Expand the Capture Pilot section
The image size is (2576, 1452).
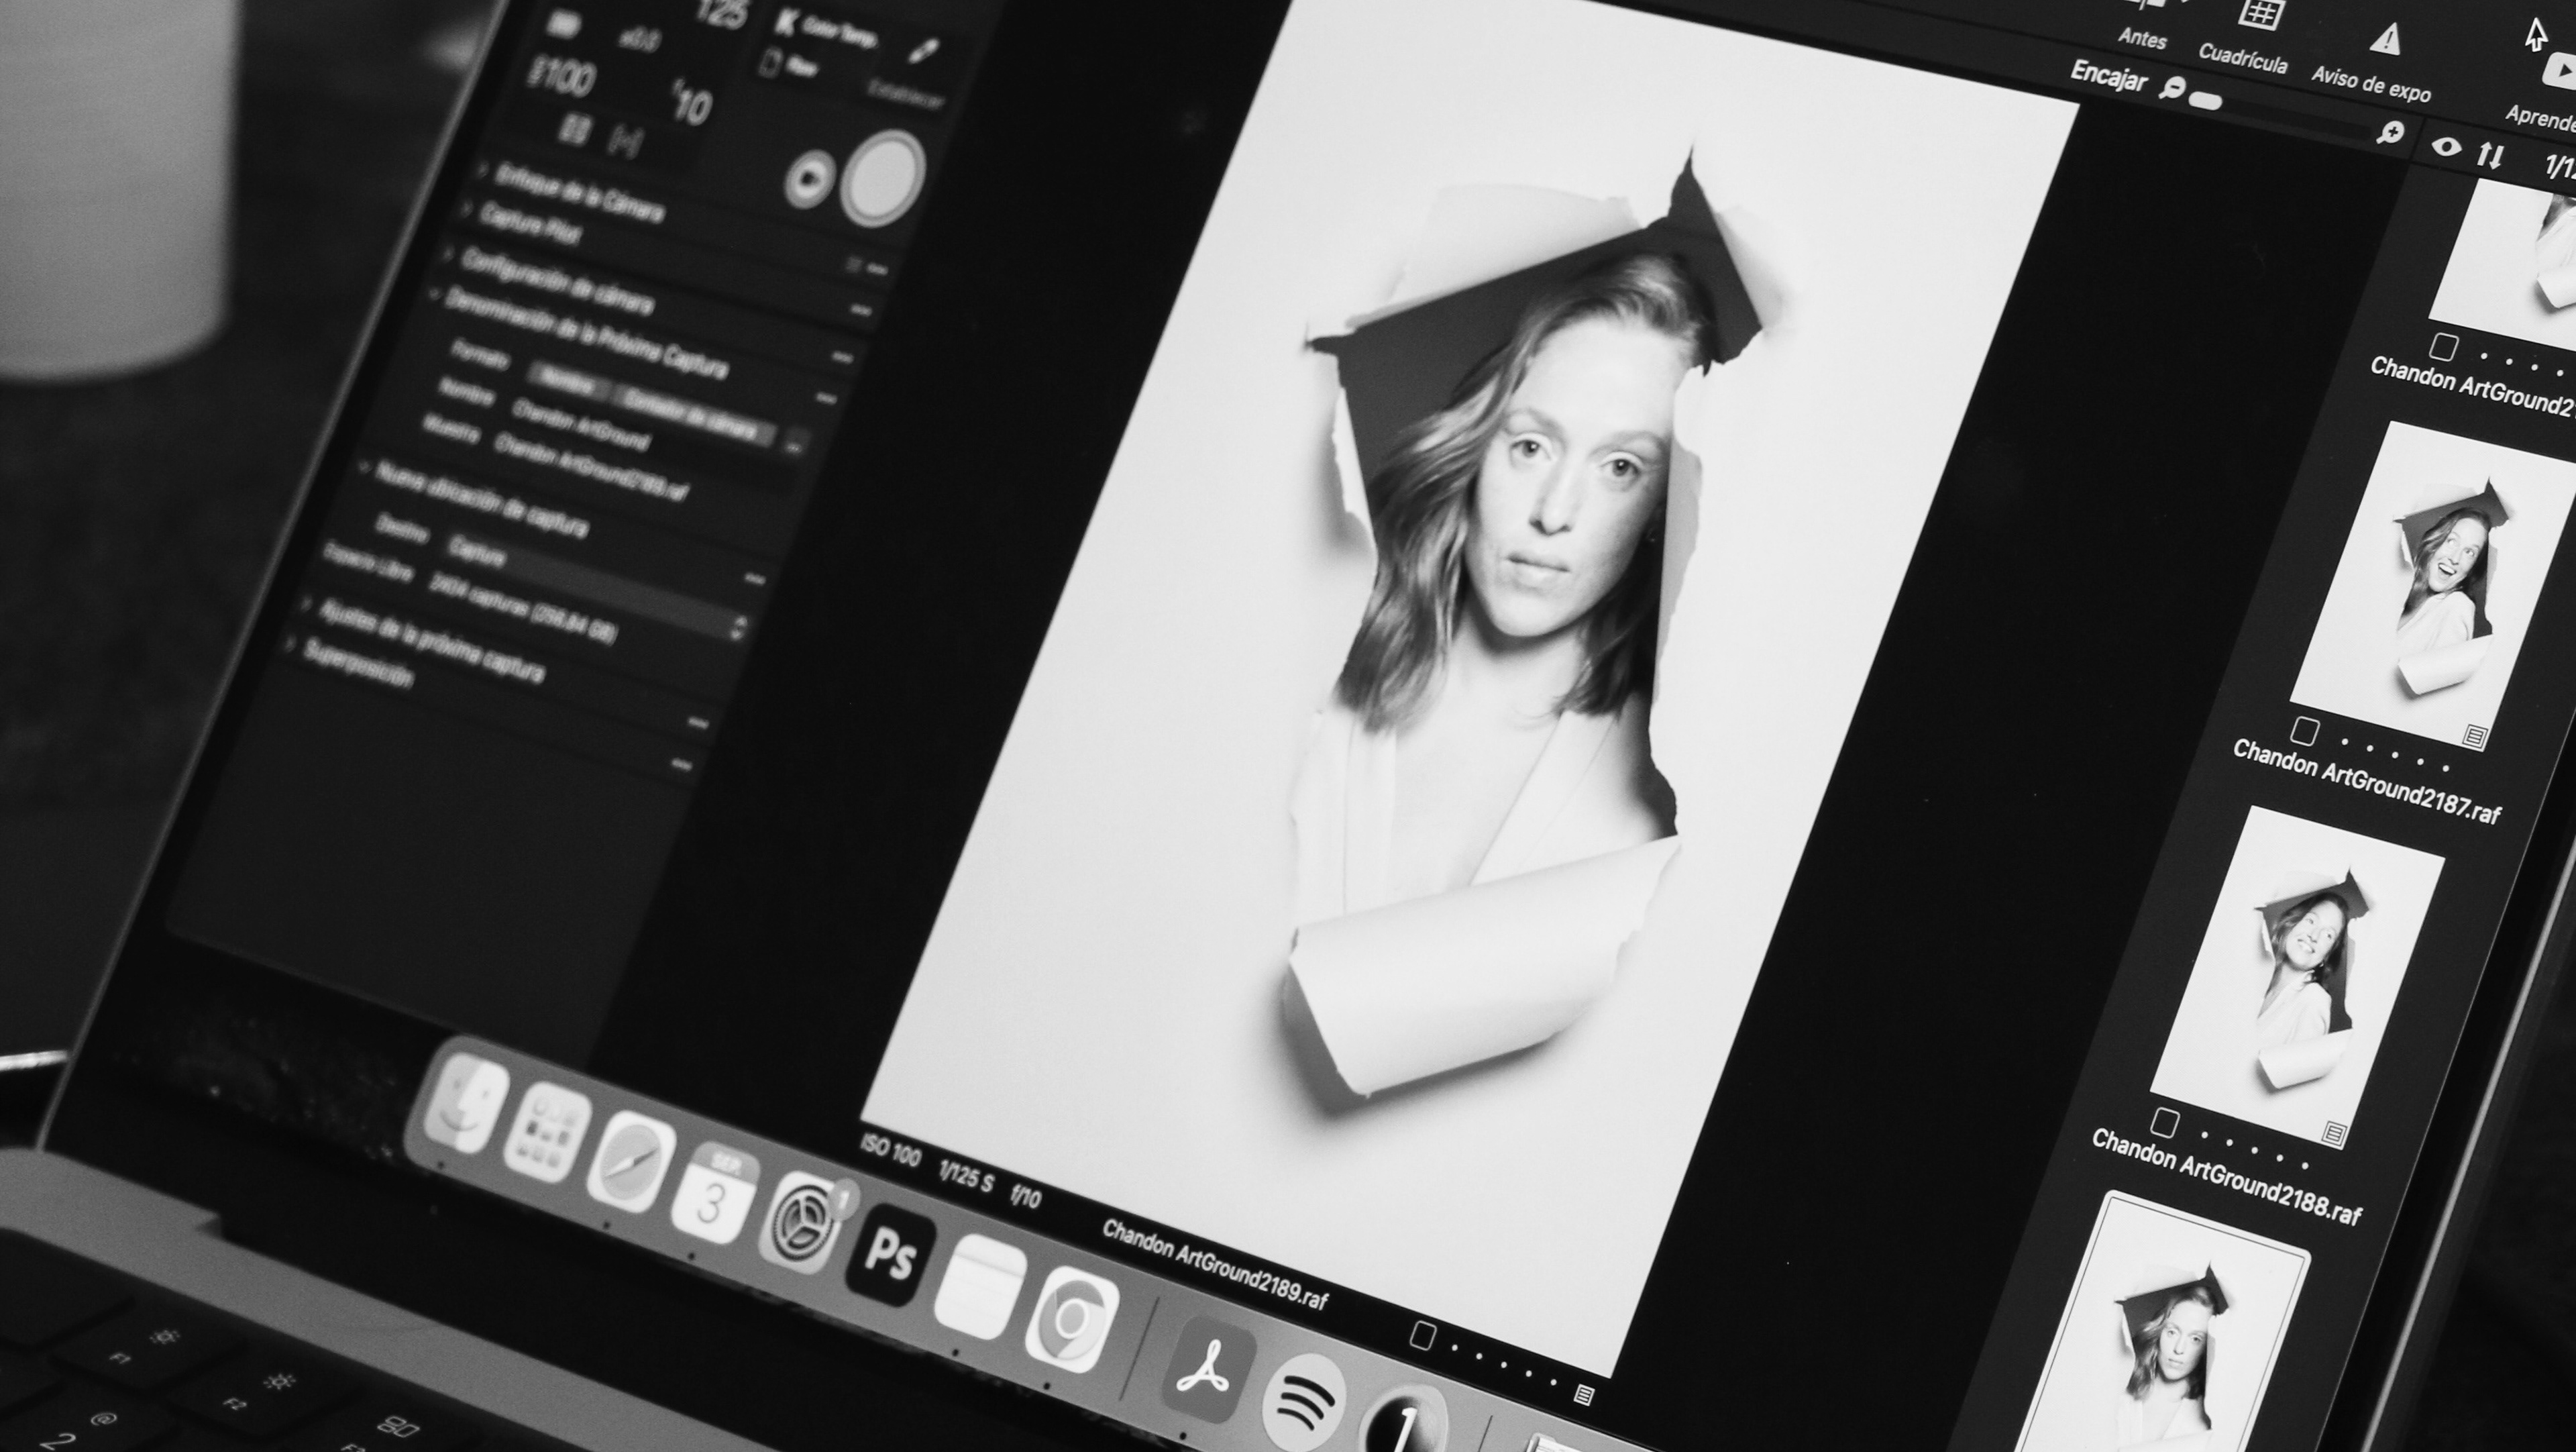coord(467,210)
